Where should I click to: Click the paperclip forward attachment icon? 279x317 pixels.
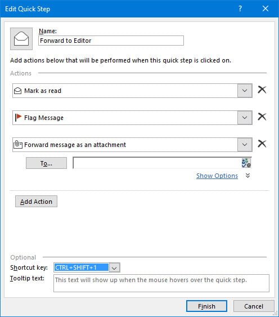[x=18, y=145]
